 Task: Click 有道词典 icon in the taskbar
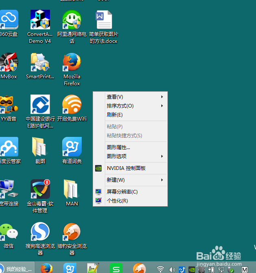(70, 269)
